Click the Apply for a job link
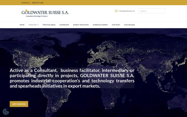The height and width of the screenshot is (117, 187). [38, 3]
